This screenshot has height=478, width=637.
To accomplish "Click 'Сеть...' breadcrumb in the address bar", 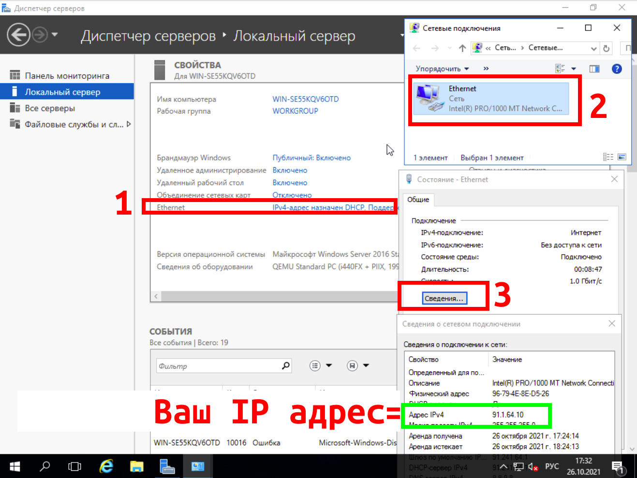I will [x=505, y=48].
